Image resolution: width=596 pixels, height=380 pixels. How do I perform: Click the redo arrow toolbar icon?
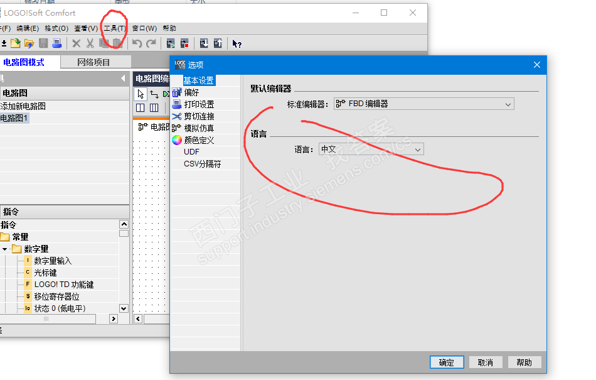coord(151,43)
